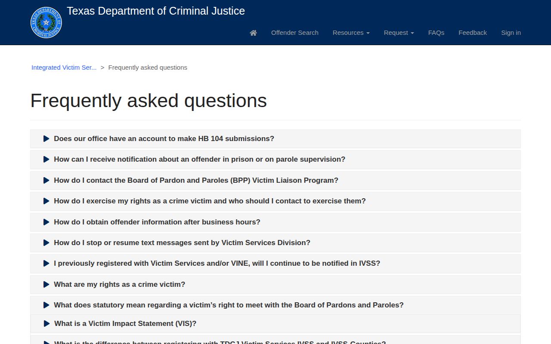This screenshot has height=344, width=551.
Task: Expand question about notification on offender in prison
Action: pos(275,159)
